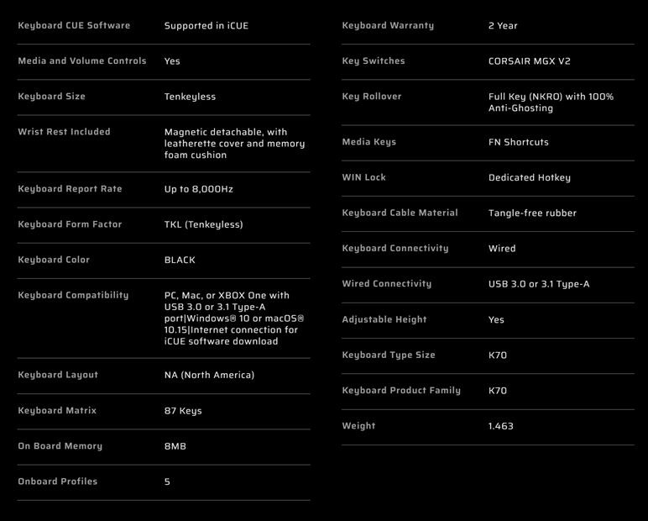Select the Onboard Profiles label

click(57, 482)
